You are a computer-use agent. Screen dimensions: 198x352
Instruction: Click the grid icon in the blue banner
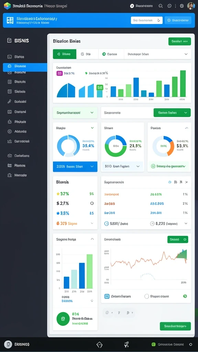coord(10,20)
